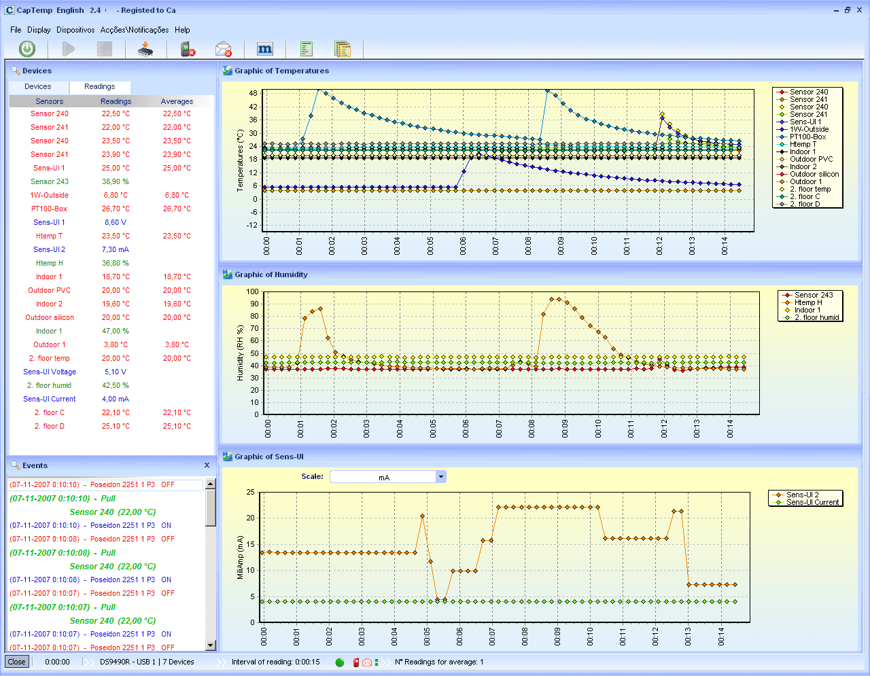Click the 7,30 mA reading value
Image resolution: width=870 pixels, height=676 pixels.
pyautogui.click(x=116, y=249)
